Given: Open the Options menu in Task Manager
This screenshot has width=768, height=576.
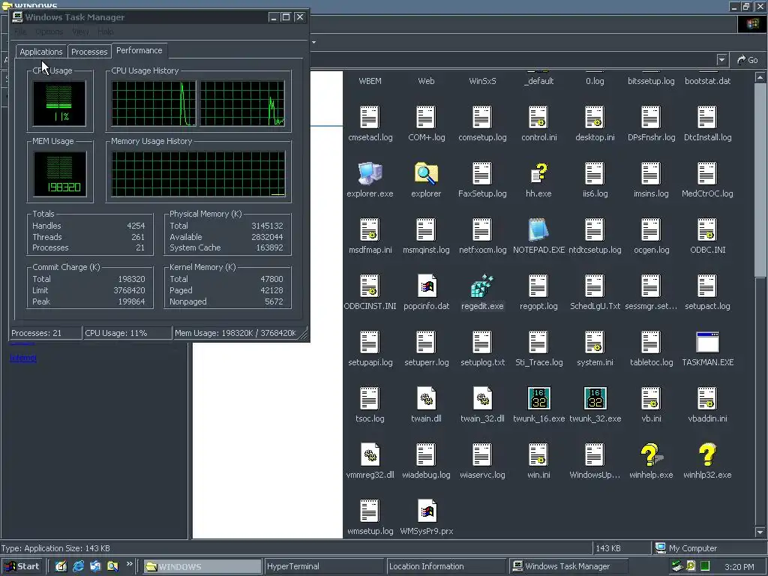Looking at the screenshot, I should (x=49, y=31).
